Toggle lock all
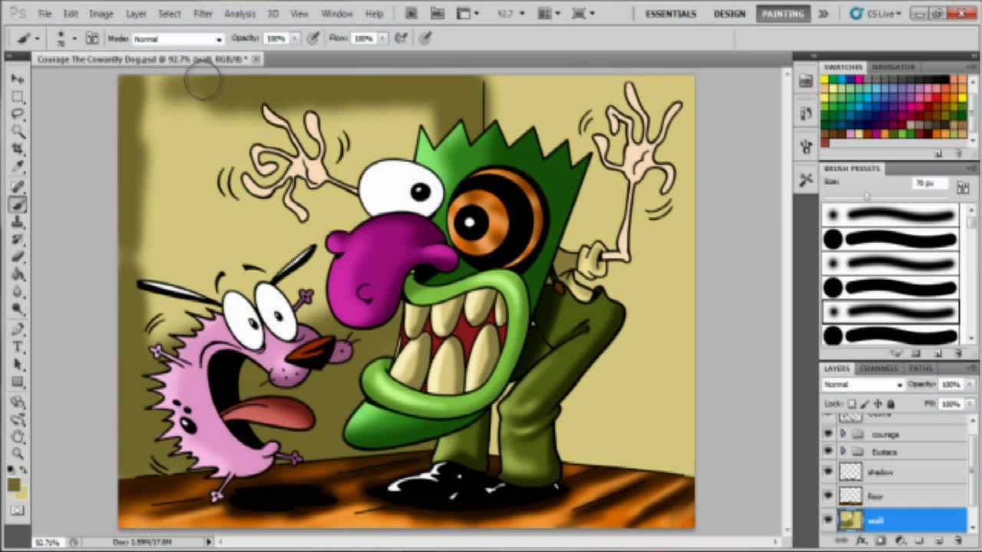This screenshot has width=982, height=552. 890,403
